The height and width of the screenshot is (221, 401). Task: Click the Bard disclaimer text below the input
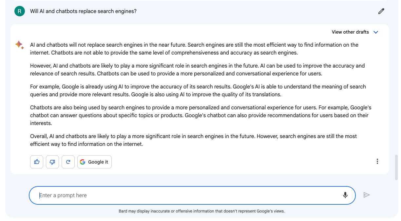201,211
